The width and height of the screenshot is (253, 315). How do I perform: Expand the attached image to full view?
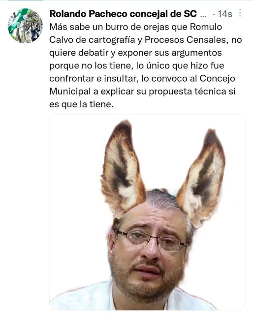(x=147, y=212)
